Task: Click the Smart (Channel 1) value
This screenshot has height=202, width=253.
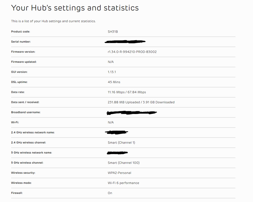Action: (121, 143)
